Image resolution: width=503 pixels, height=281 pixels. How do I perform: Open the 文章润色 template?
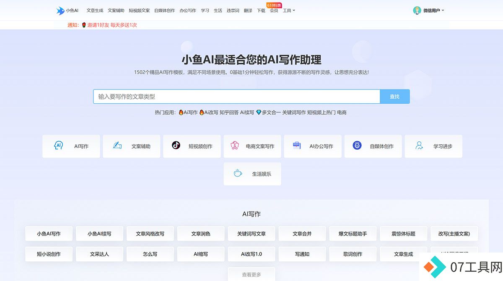201,234
